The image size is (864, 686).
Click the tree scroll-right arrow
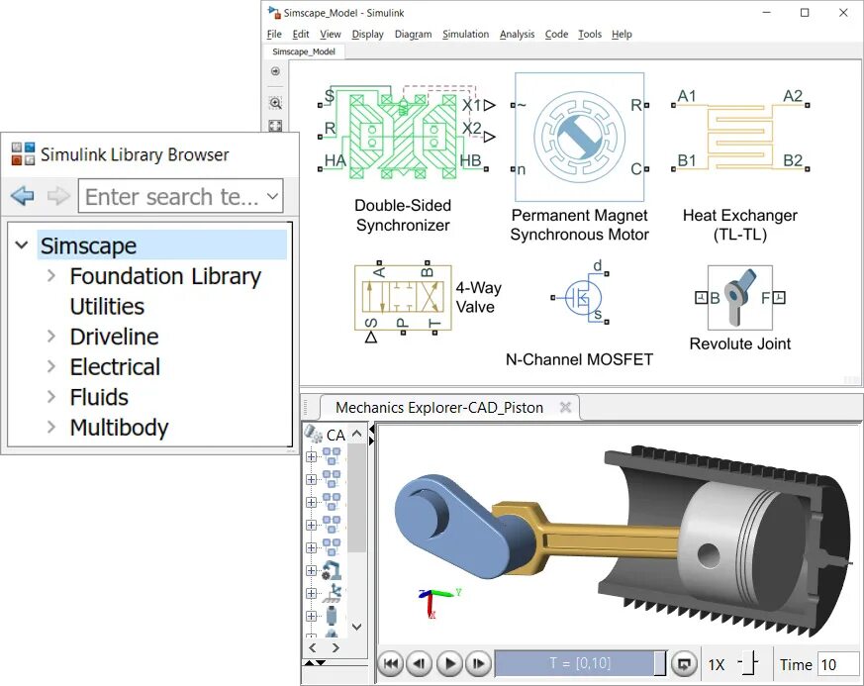point(336,647)
